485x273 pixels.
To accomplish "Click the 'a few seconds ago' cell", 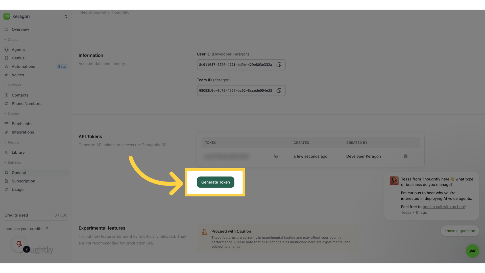I will (x=310, y=156).
